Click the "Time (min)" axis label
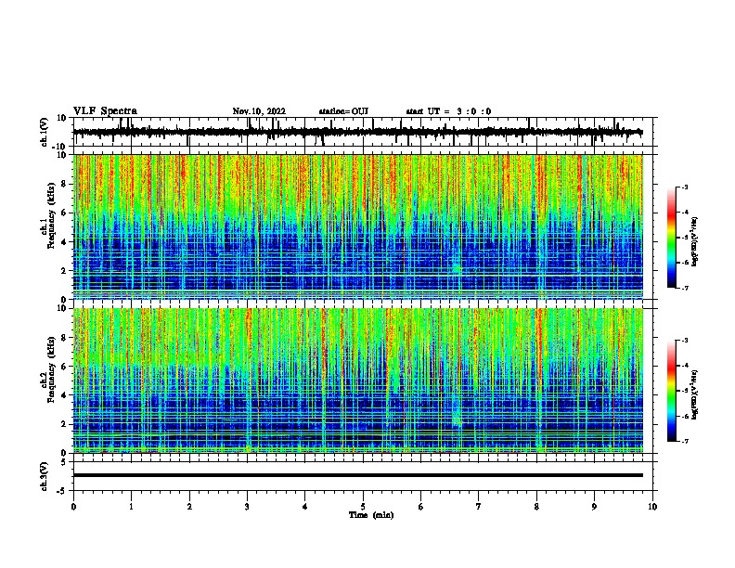This screenshot has height=568, width=735. (x=371, y=515)
